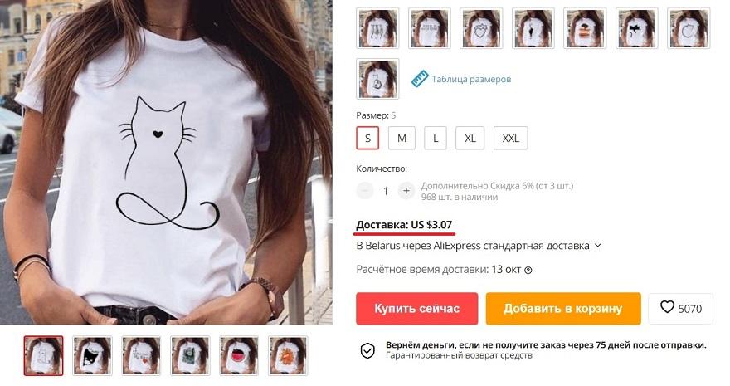Viewport: 730px width, 386px height.
Task: Choose size XXL
Action: [511, 138]
